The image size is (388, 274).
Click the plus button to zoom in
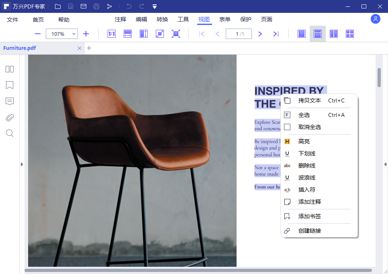[86, 34]
